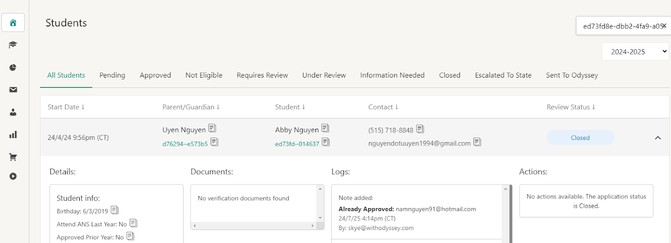Screen dimensions: 671x243
Task: Copy Attend ANS Last Year value
Action: [x=133, y=223]
